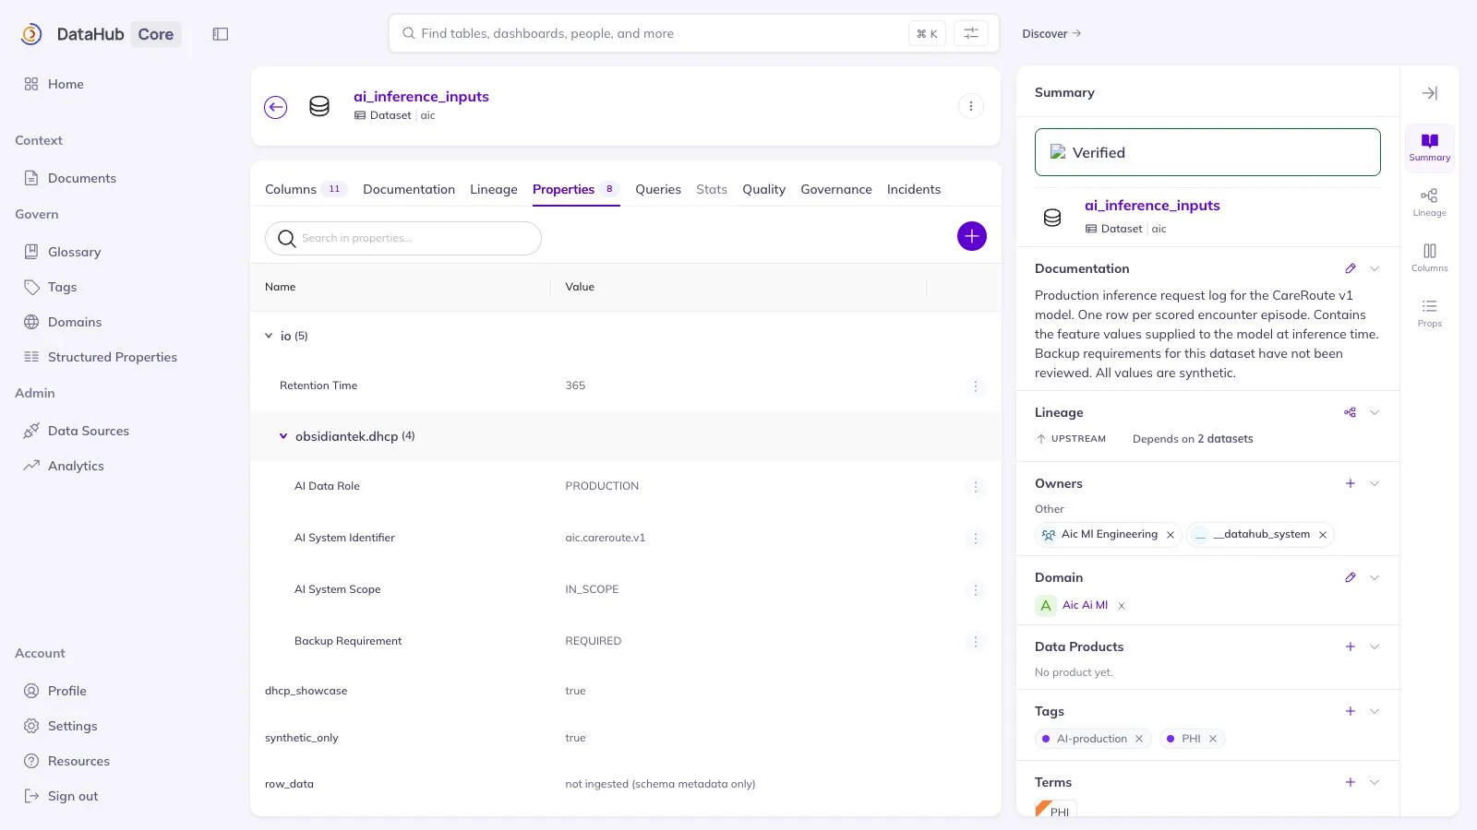The image size is (1477, 830).
Task: Add a tag with plus icon
Action: [1350, 711]
